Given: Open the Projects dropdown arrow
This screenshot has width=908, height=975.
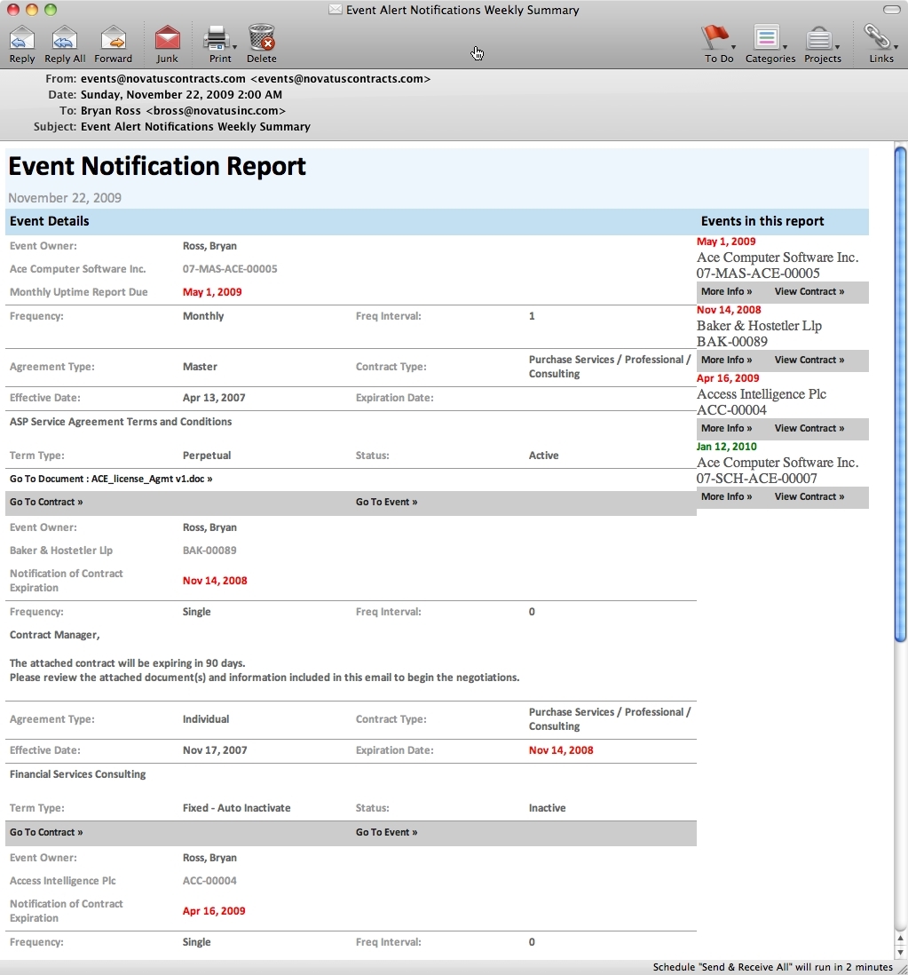Looking at the screenshot, I should 837,47.
